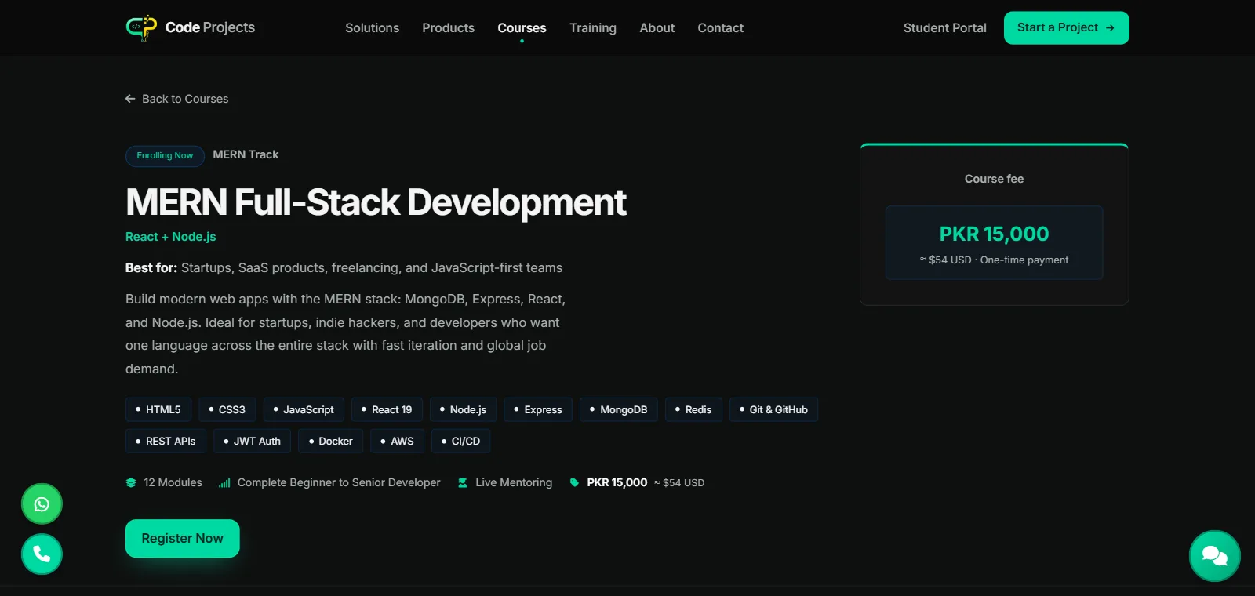The width and height of the screenshot is (1255, 596).
Task: Click the Enrolling Now badge
Action: tap(165, 155)
